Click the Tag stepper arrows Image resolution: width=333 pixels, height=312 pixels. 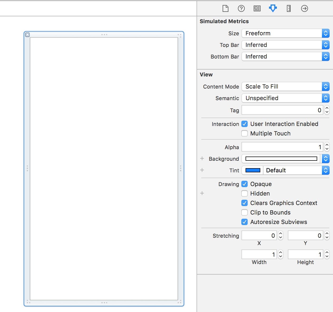[x=327, y=110]
